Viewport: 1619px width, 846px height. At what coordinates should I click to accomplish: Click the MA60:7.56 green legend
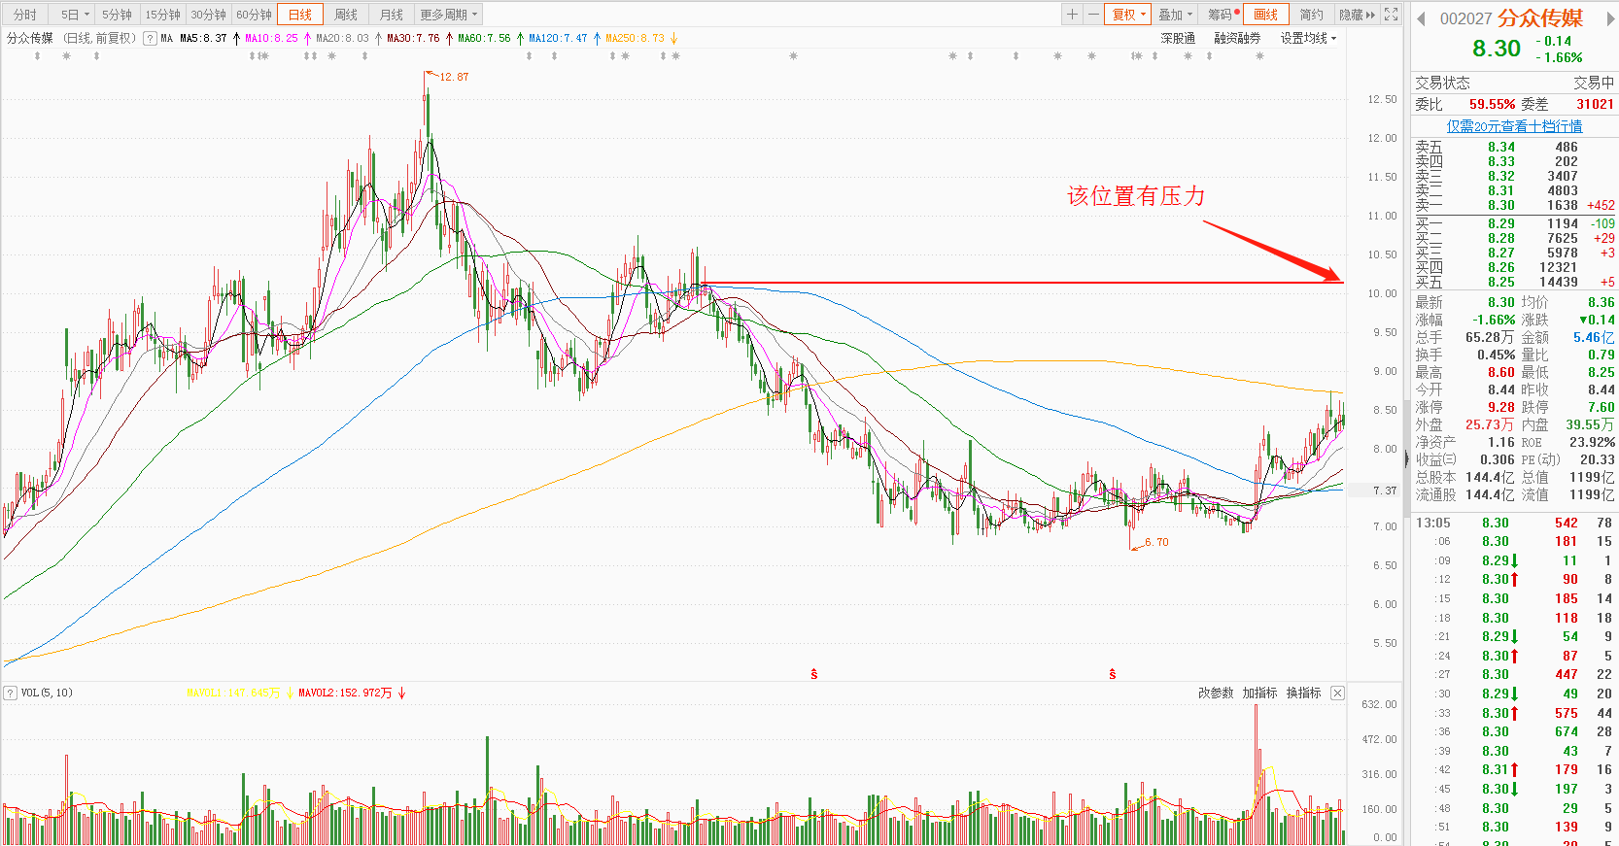tap(484, 39)
